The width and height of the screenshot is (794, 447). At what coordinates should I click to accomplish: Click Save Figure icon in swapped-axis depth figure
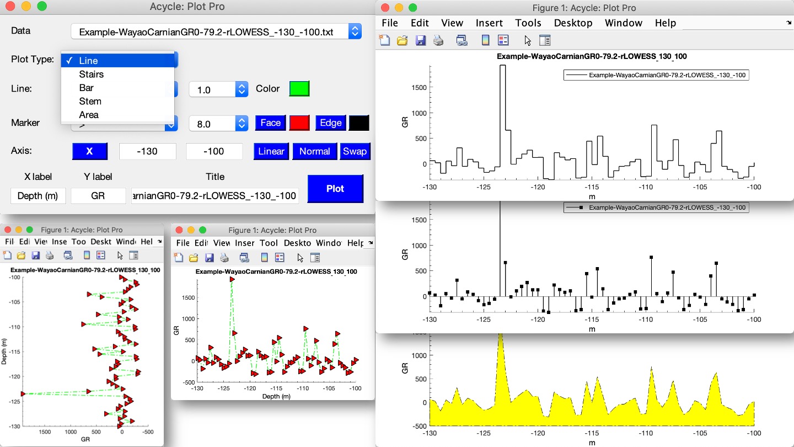pyautogui.click(x=35, y=256)
